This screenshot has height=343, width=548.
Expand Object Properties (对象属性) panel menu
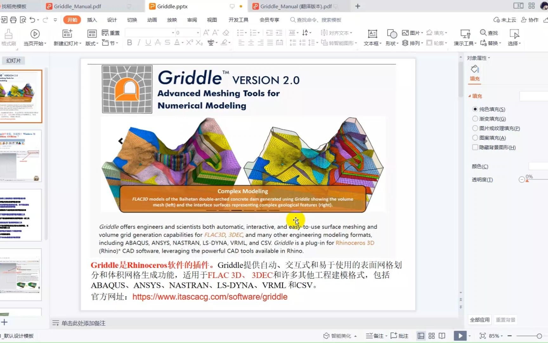click(x=478, y=58)
